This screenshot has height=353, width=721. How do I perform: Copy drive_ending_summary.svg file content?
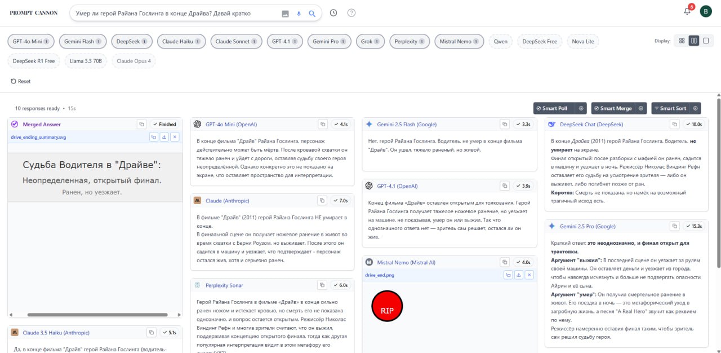(x=153, y=137)
